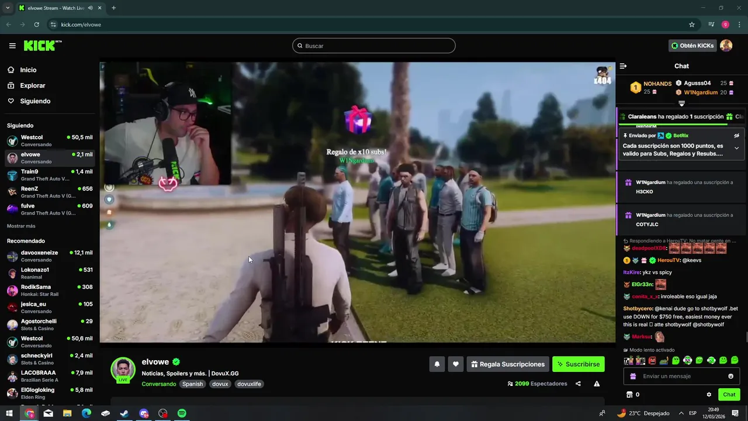The image size is (748, 421).
Task: Open Spotify from the taskbar
Action: click(x=182, y=413)
